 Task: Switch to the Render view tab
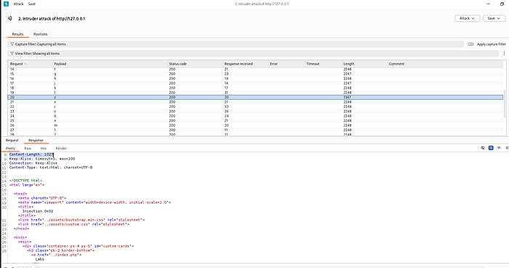(x=61, y=149)
